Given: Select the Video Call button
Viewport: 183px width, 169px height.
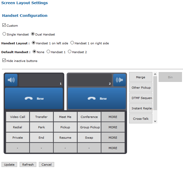Looking at the screenshot, I should pyautogui.click(x=18, y=117).
